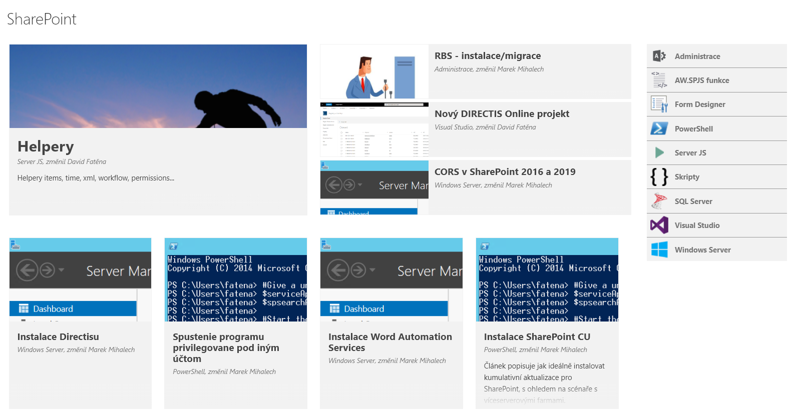Click the RBS article businessman thumbnail
This screenshot has width=797, height=415.
(374, 71)
